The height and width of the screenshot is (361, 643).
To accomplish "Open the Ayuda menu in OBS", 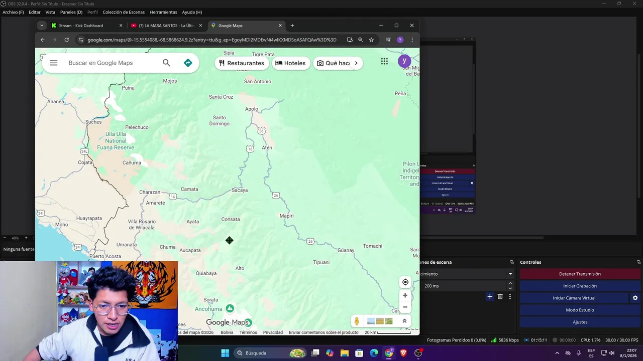I will [192, 12].
